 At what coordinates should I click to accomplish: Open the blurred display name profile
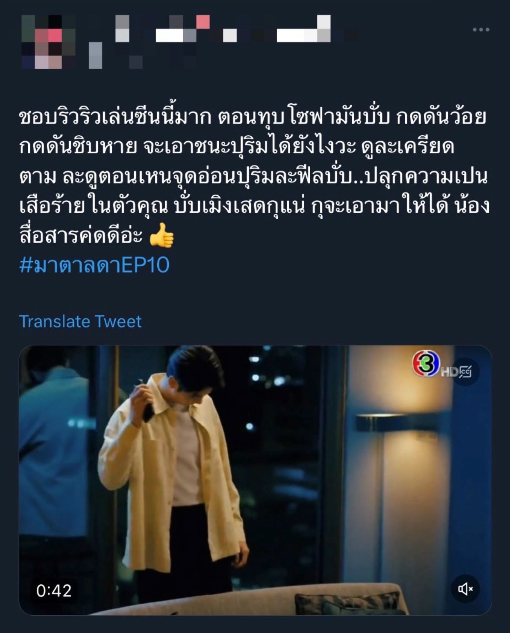235,29
